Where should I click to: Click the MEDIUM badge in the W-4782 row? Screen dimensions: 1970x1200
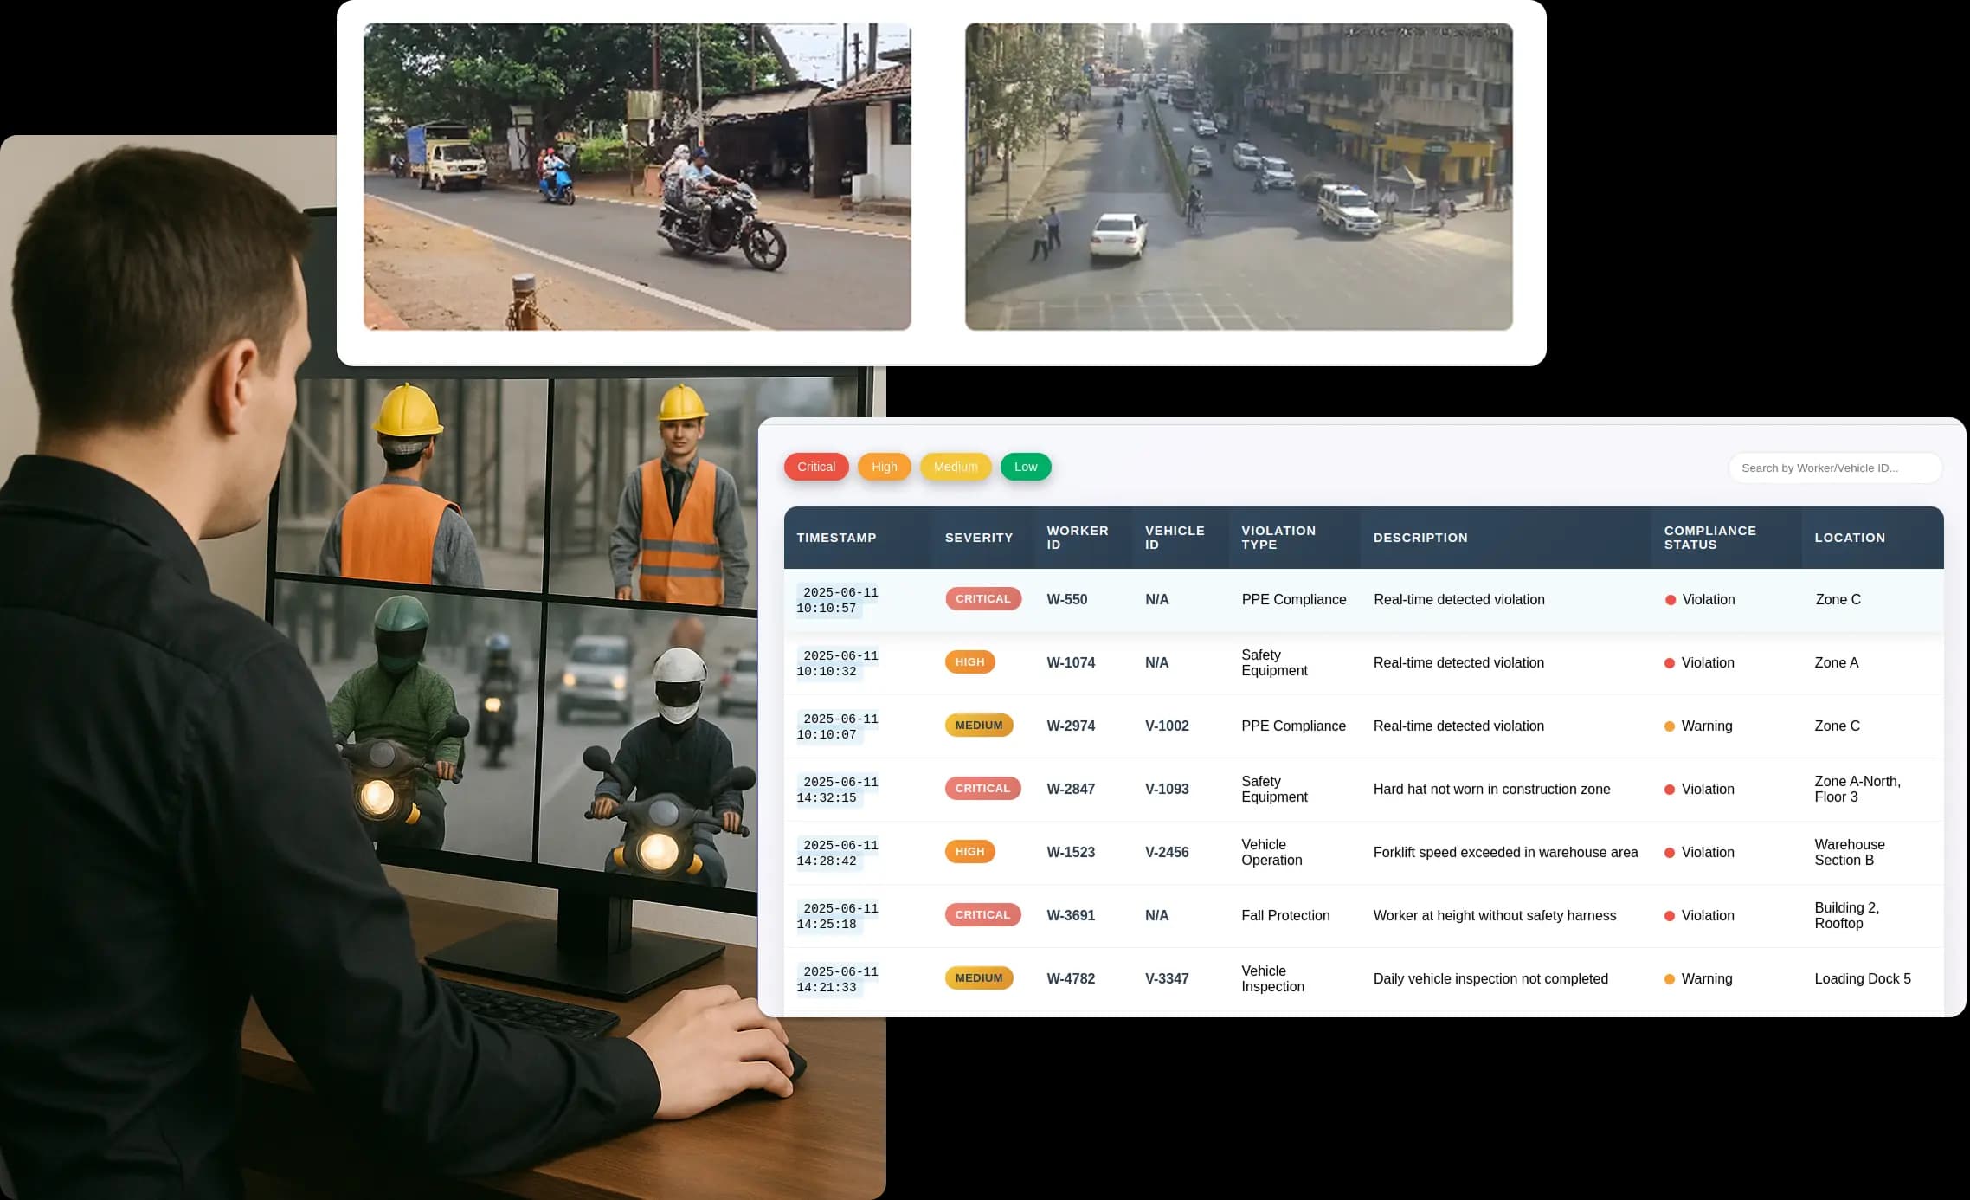coord(979,977)
